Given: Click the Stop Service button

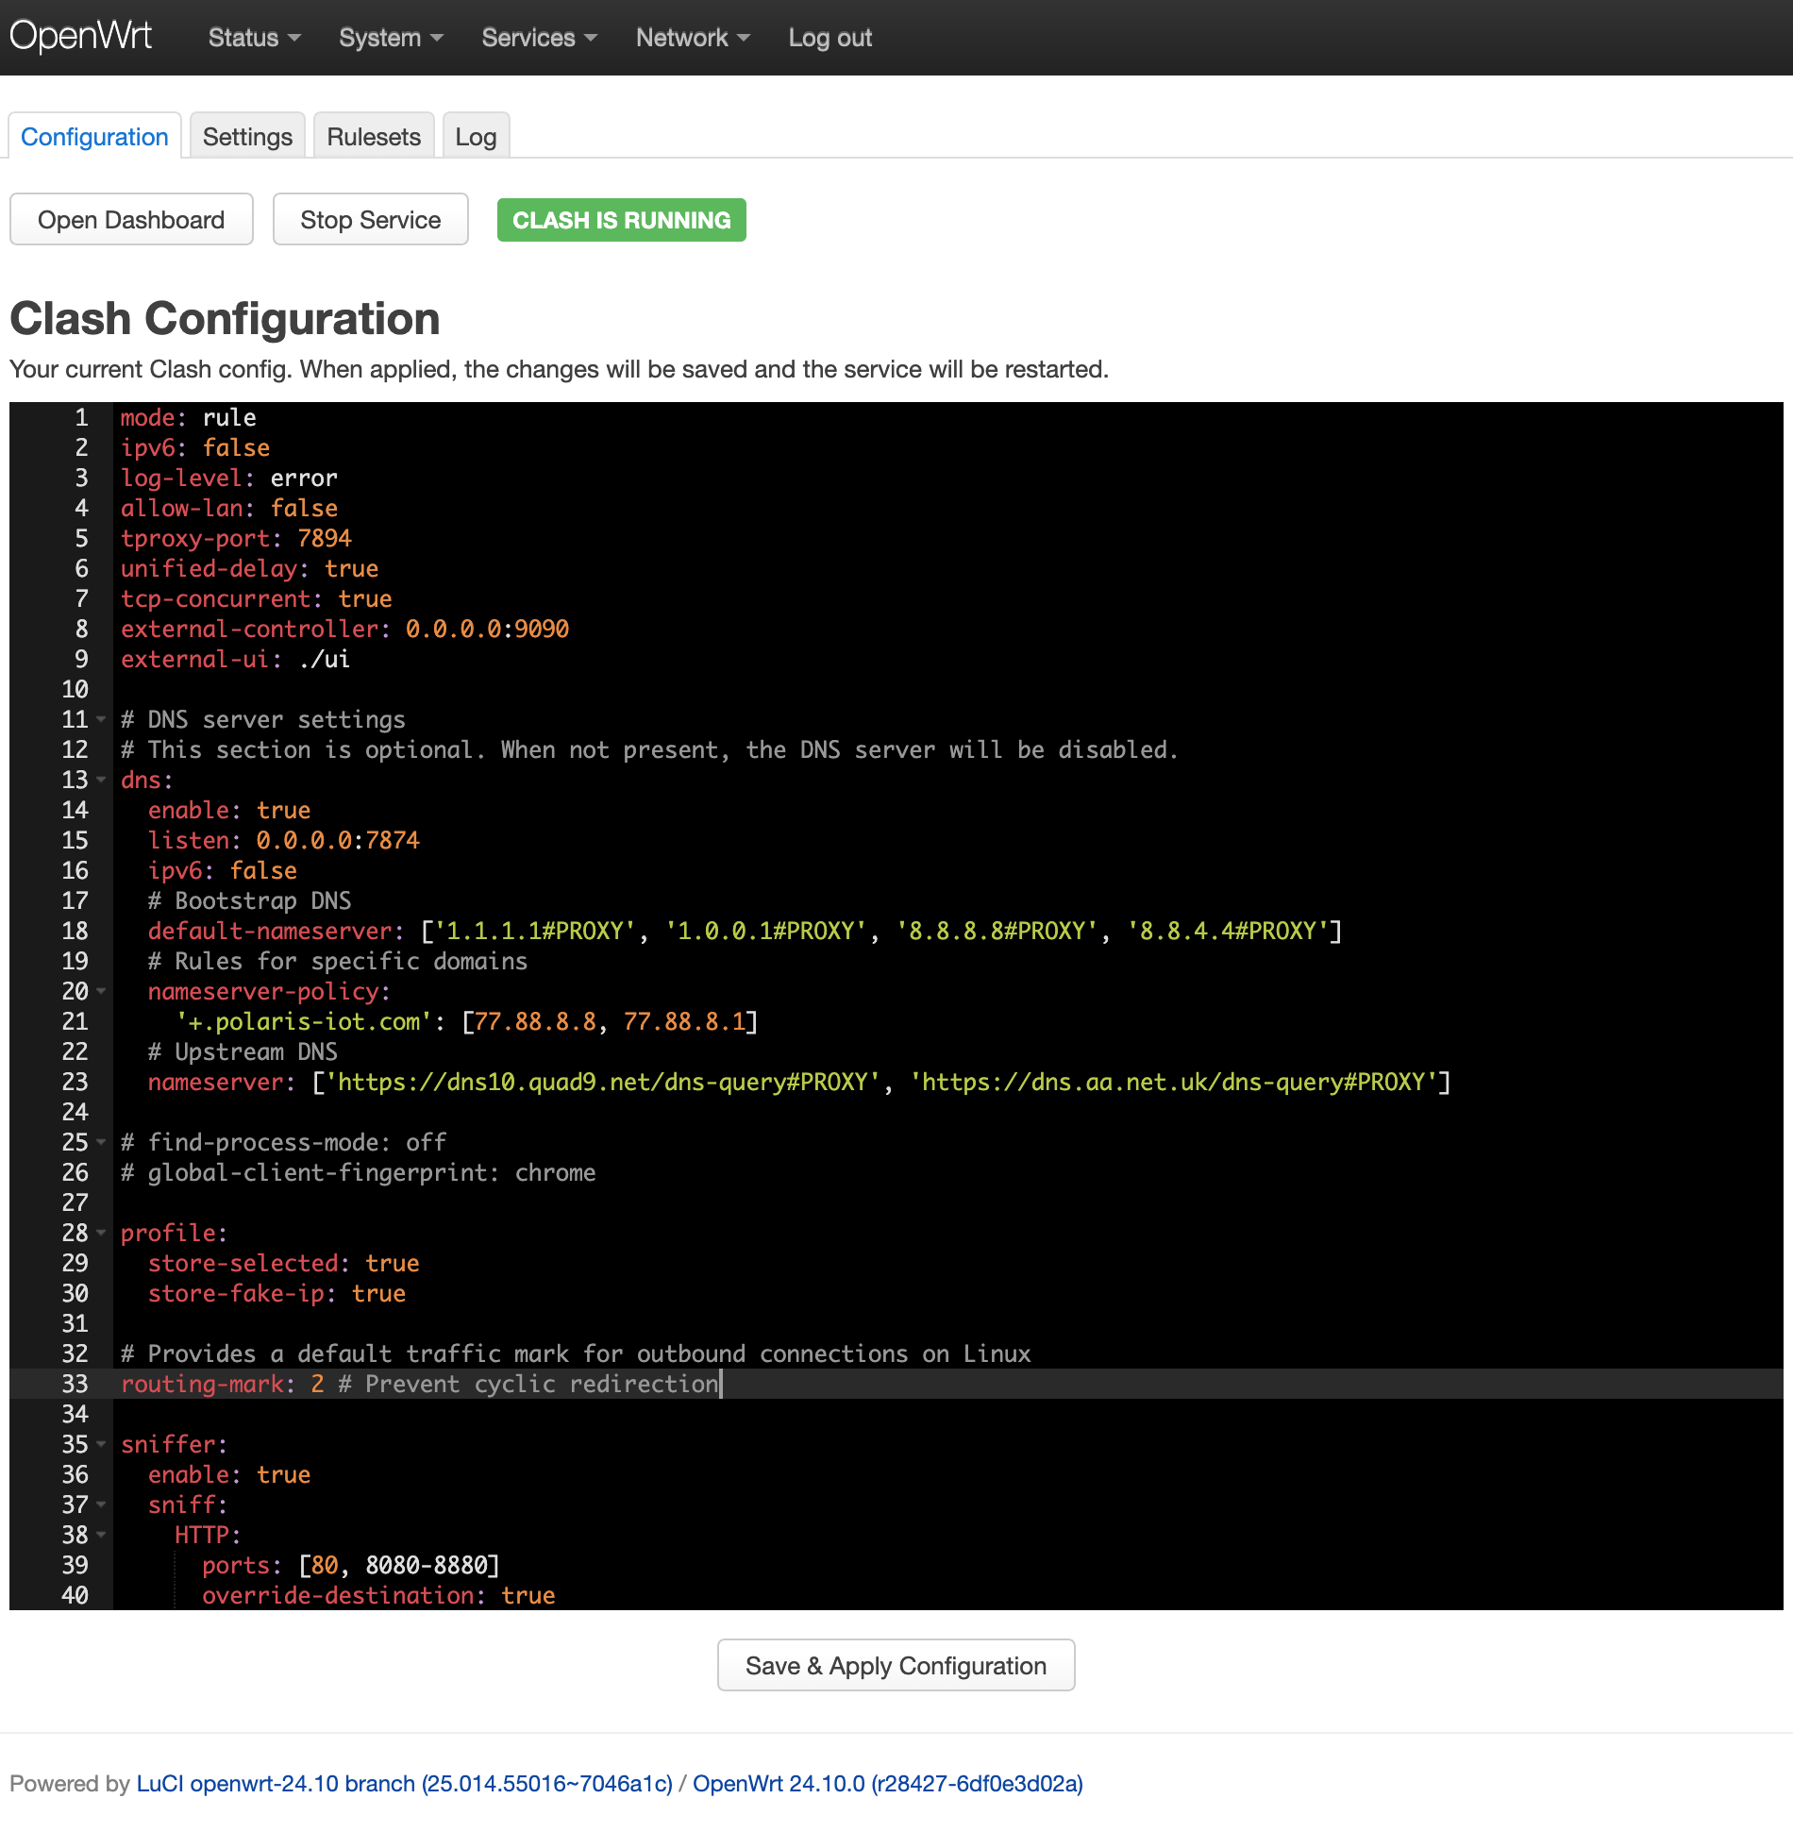Looking at the screenshot, I should (370, 220).
